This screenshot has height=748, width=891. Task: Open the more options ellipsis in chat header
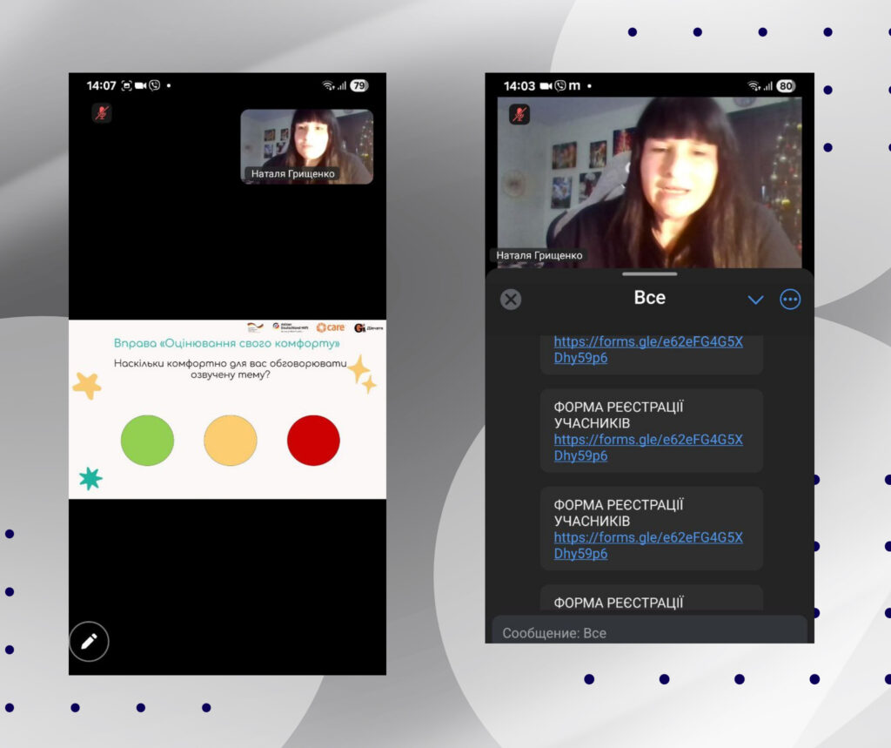(790, 300)
